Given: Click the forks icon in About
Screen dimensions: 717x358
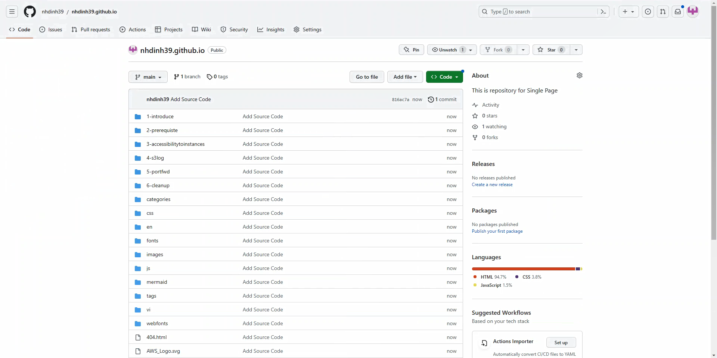Looking at the screenshot, I should click(475, 138).
